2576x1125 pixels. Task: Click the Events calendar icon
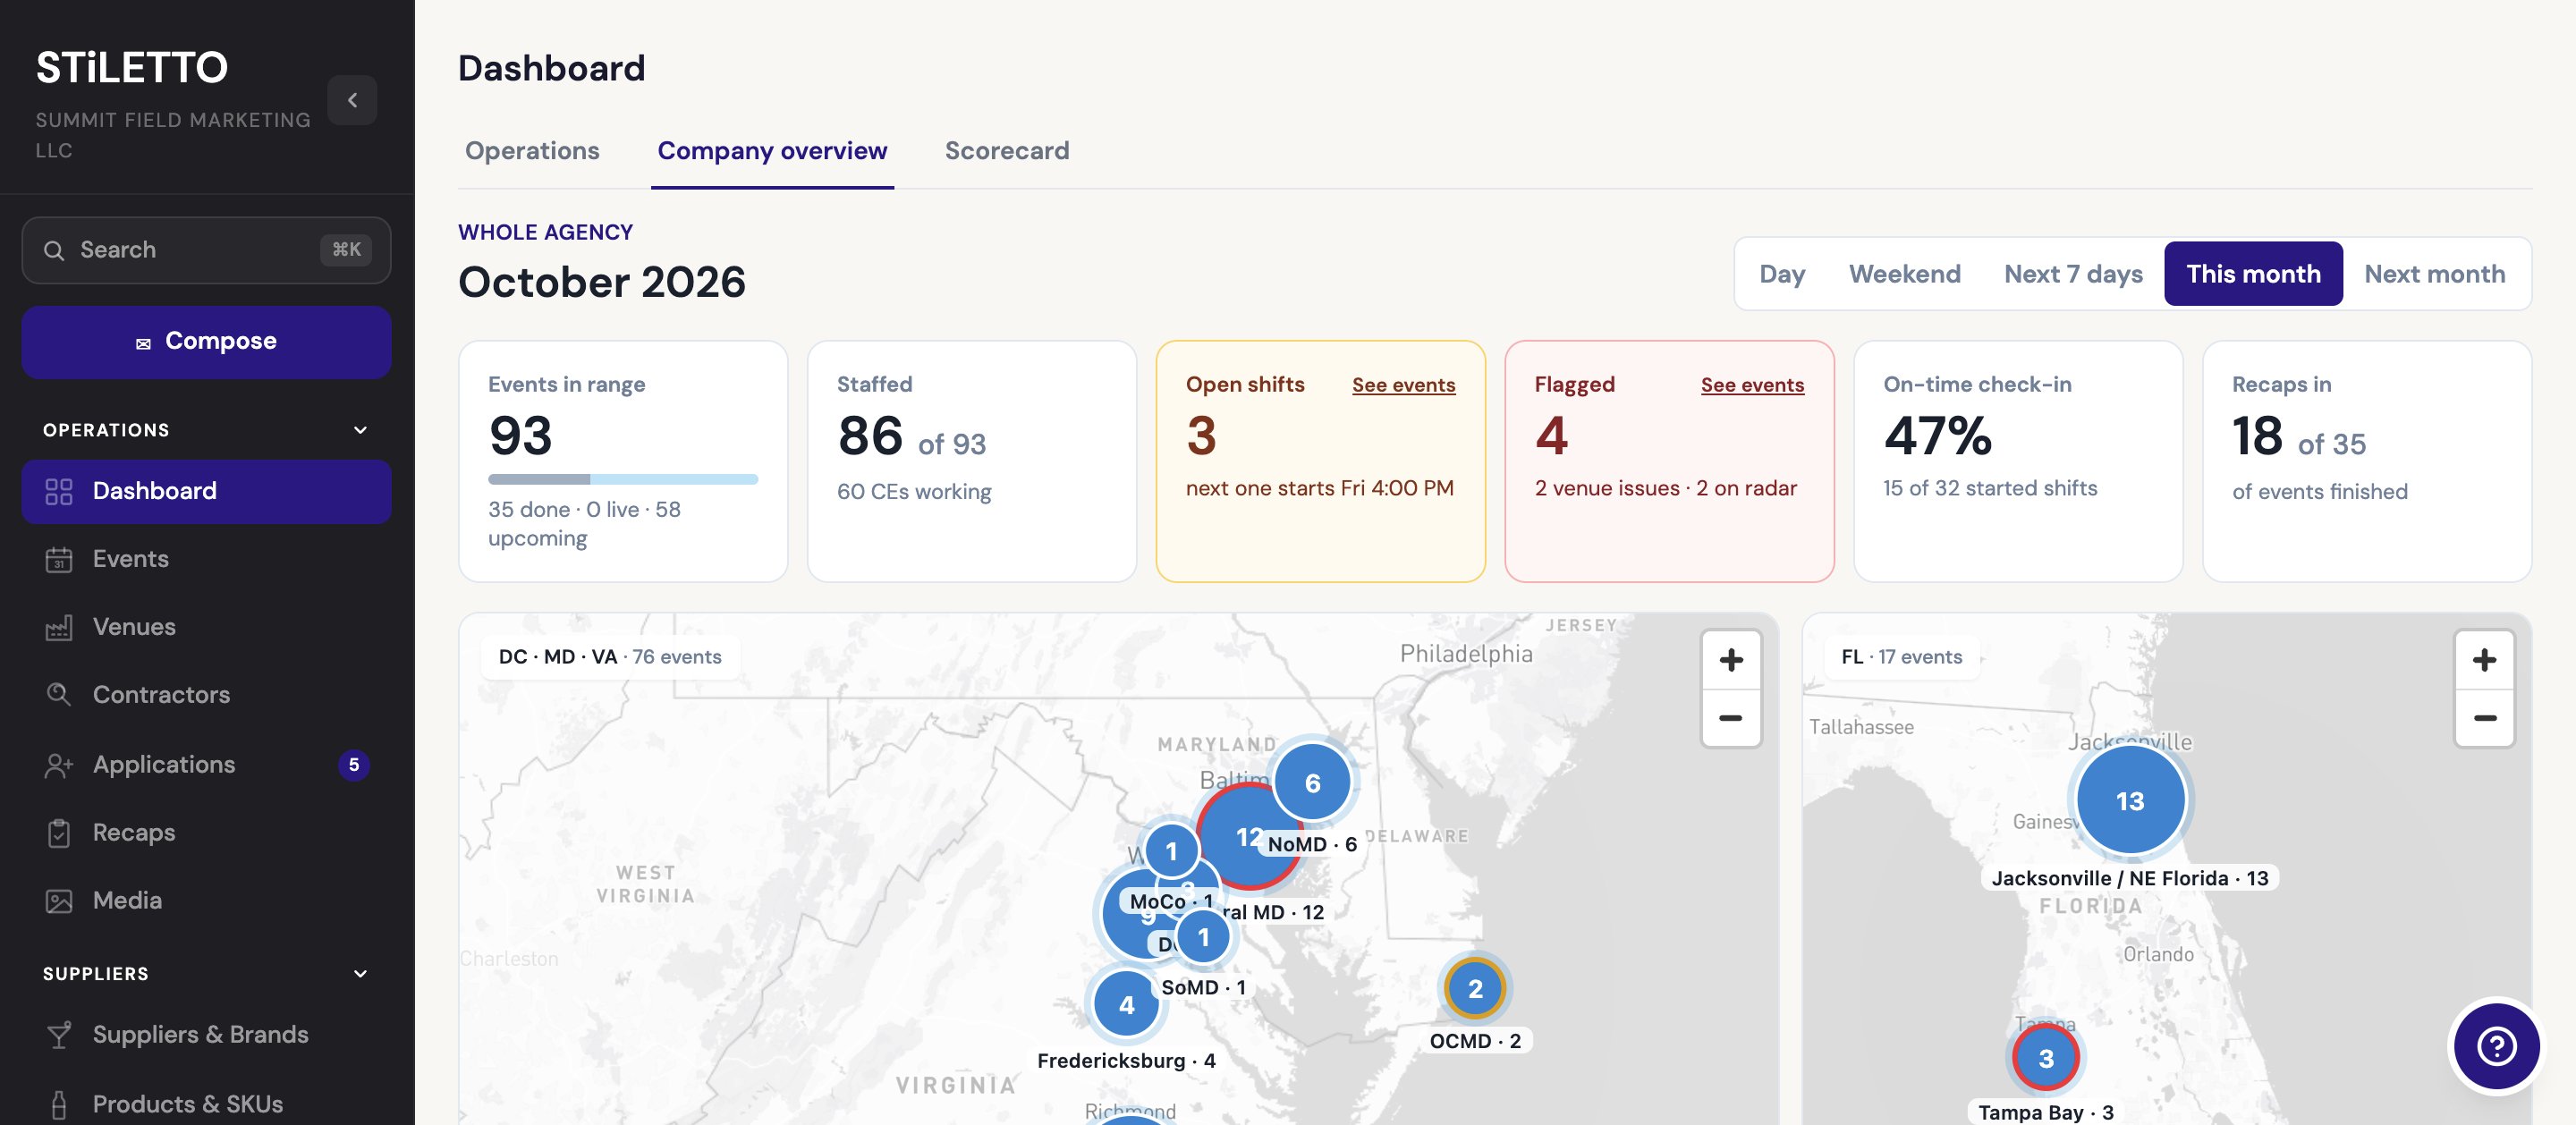[x=59, y=559]
